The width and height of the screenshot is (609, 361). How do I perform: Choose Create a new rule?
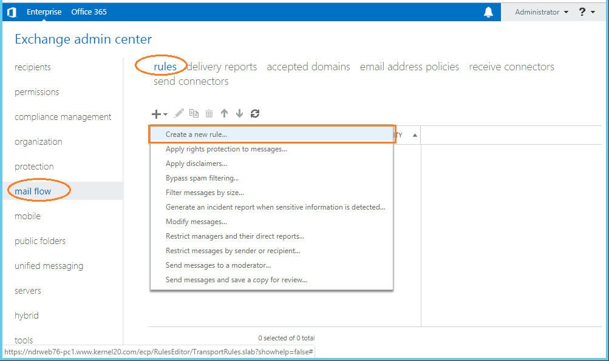click(x=271, y=134)
